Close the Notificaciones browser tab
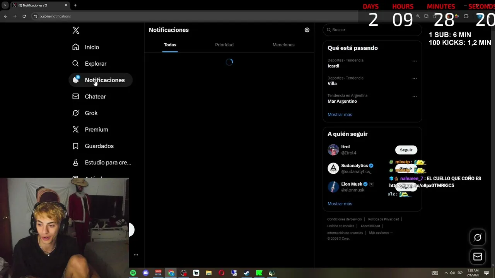Viewport: 495px width, 278px height. coord(66,5)
